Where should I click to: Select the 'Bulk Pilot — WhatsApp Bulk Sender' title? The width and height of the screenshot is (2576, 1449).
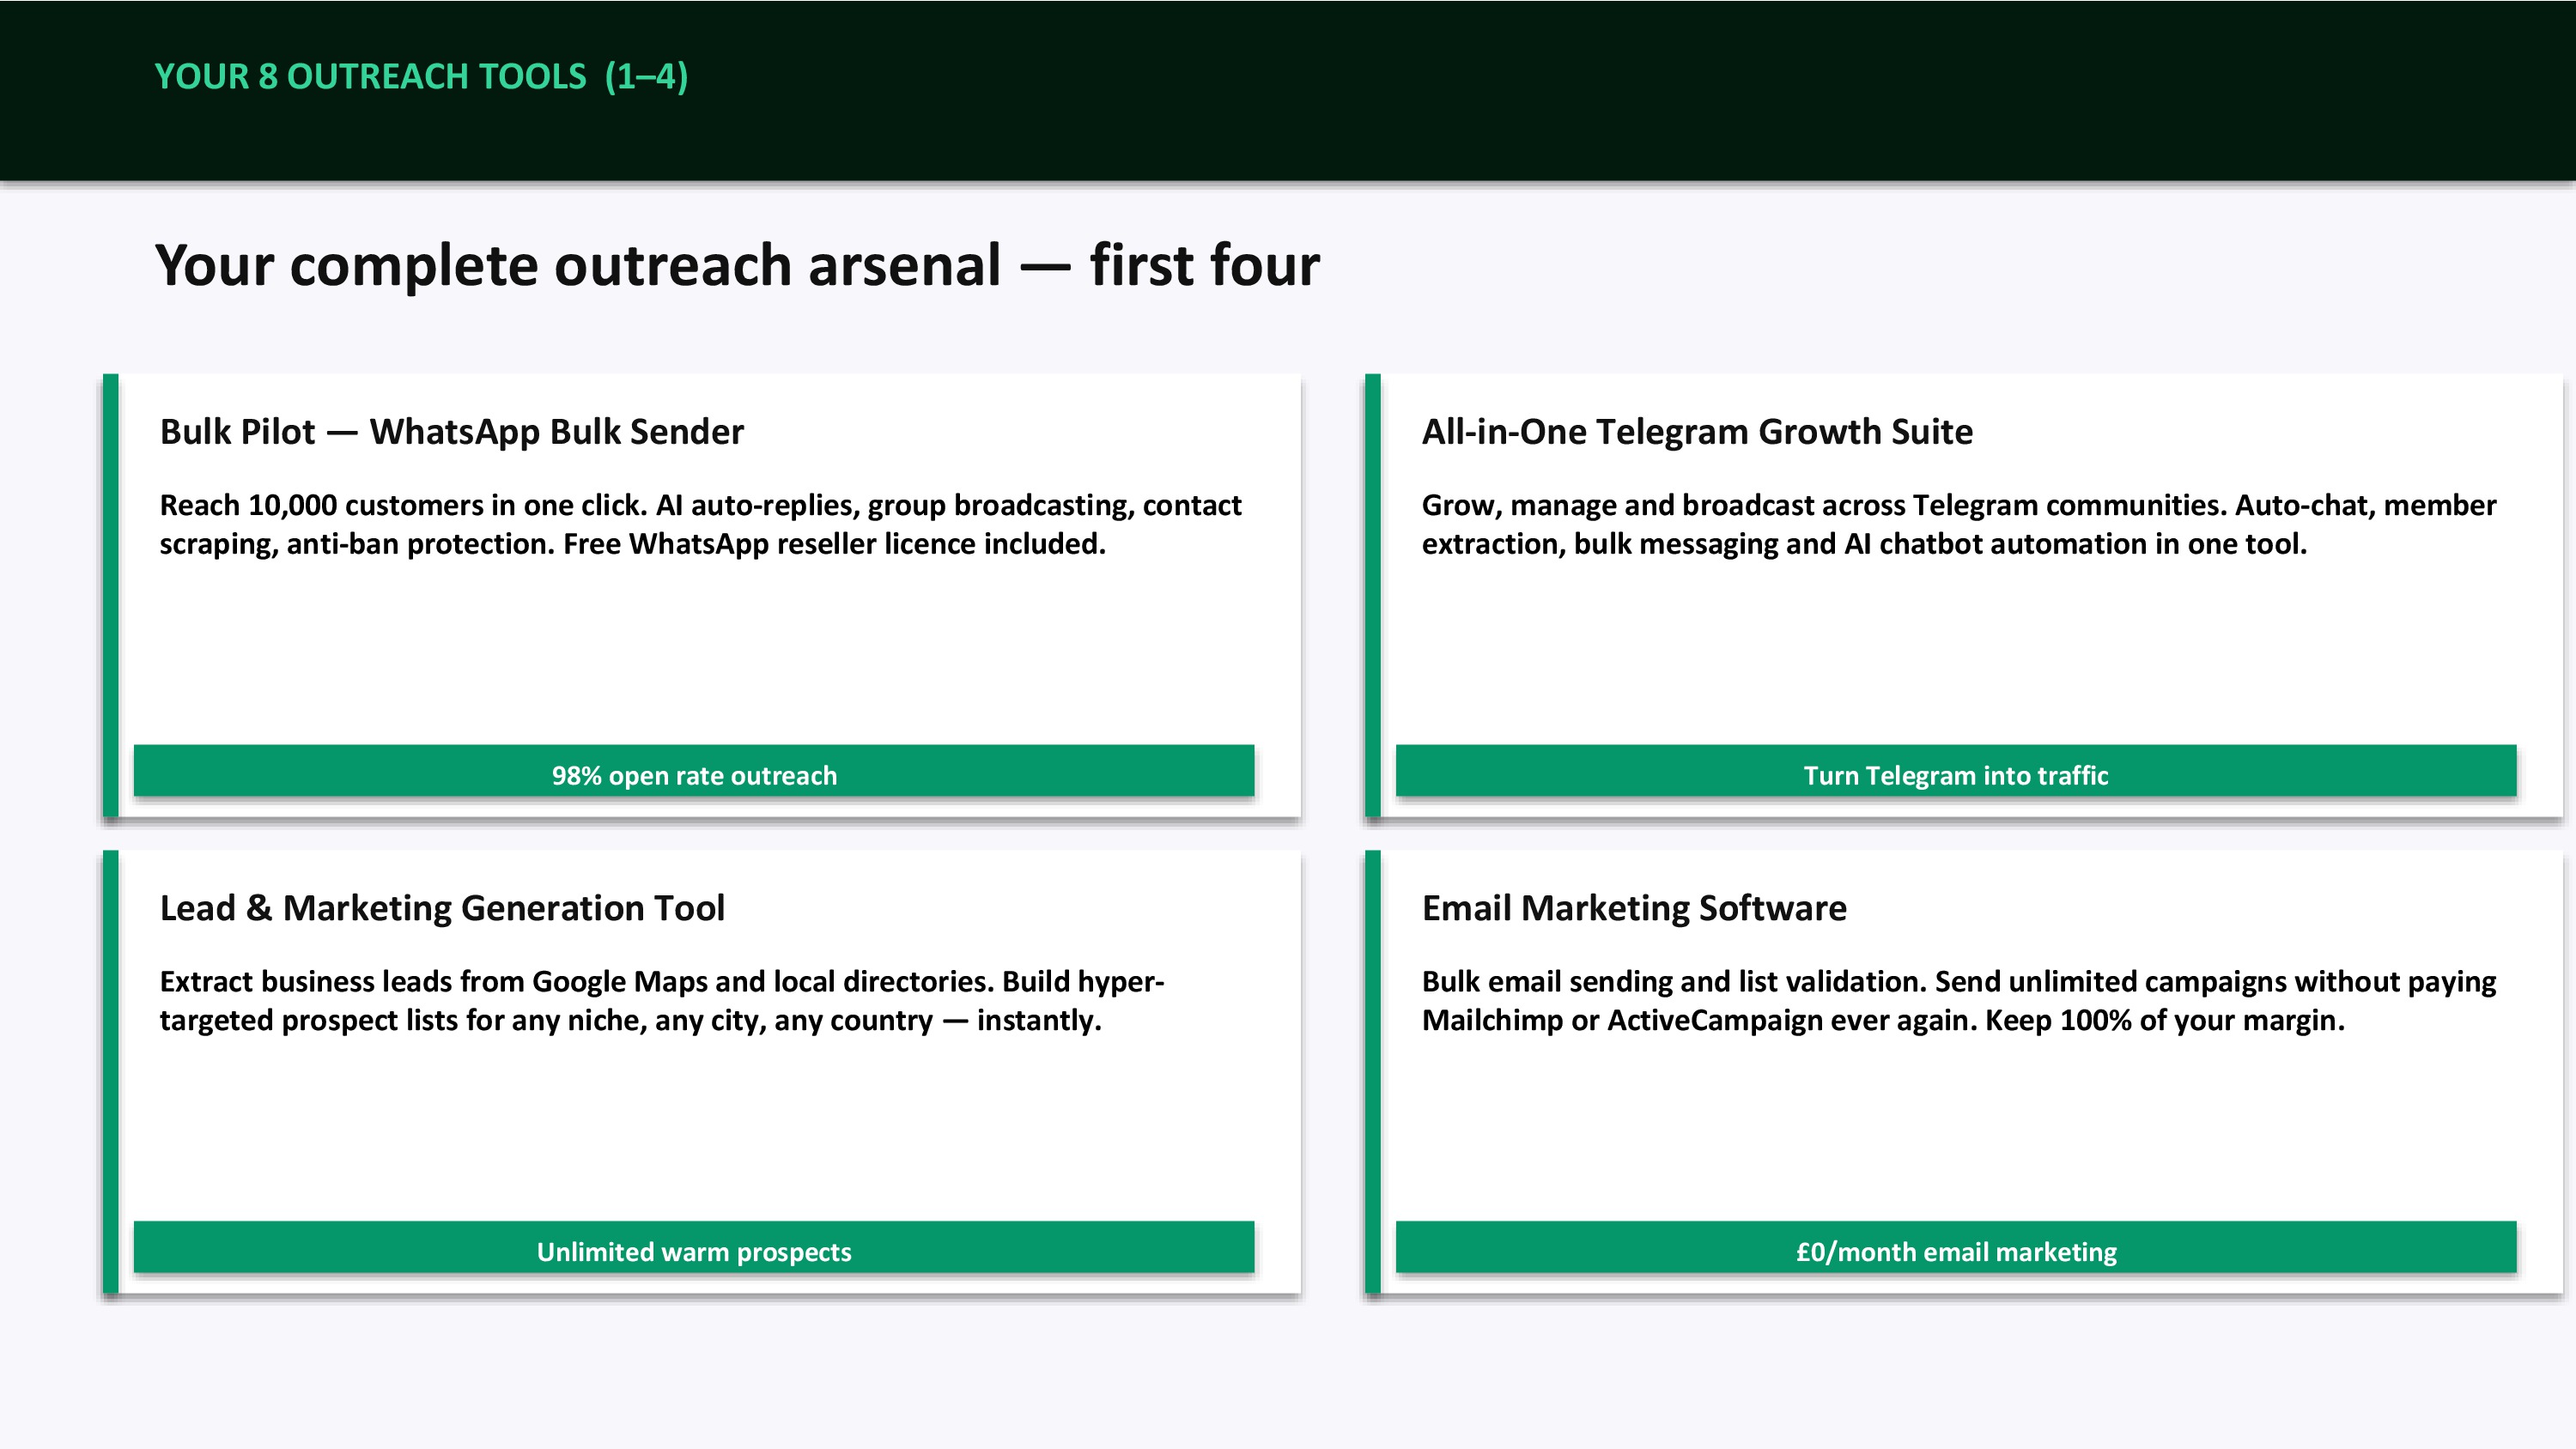pyautogui.click(x=451, y=432)
